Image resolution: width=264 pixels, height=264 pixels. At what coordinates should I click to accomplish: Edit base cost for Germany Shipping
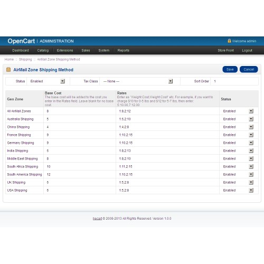[80, 143]
